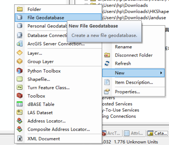Click the ArcGIS Server Connection icon
Viewport: 169px width, 145px height.
pyautogui.click(x=20, y=44)
